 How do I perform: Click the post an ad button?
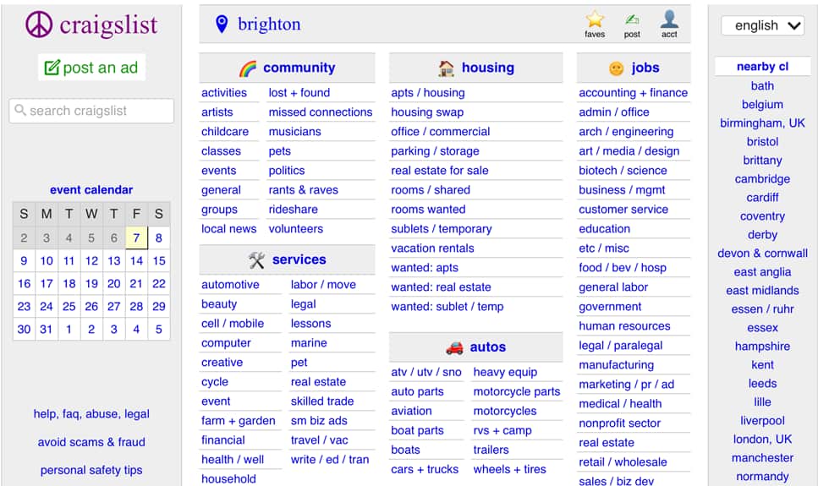pos(91,68)
